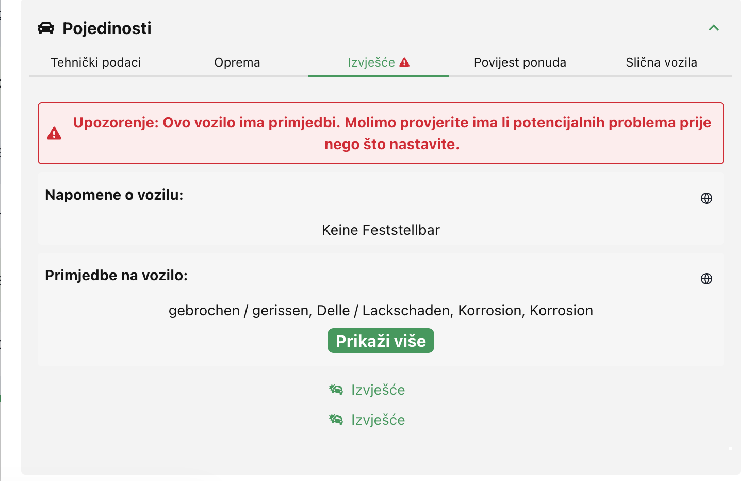This screenshot has height=481, width=753.
Task: Click the Keine Feststellbar note text
Action: pos(381,230)
